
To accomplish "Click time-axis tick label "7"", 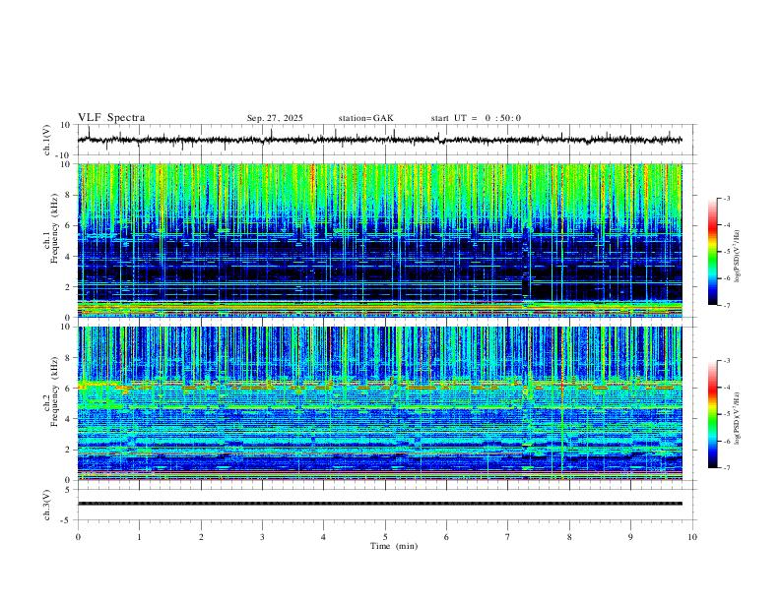I will 508,537.
